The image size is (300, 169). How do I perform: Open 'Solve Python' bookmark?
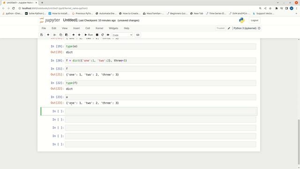click(x=36, y=14)
